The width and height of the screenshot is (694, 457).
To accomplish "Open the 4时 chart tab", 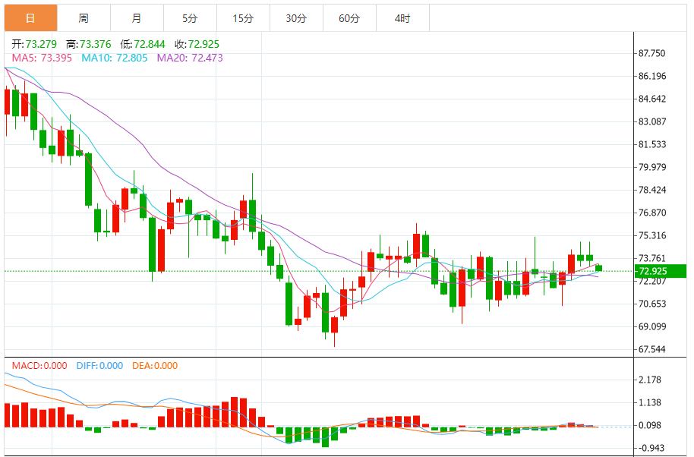I will click(x=402, y=18).
